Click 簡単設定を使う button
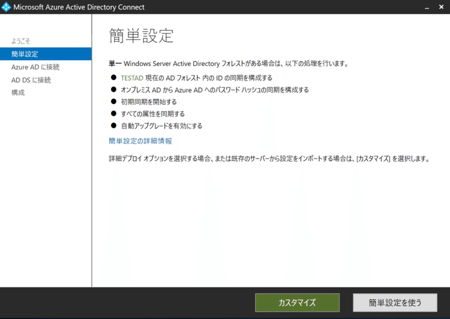The height and width of the screenshot is (319, 450). point(395,303)
